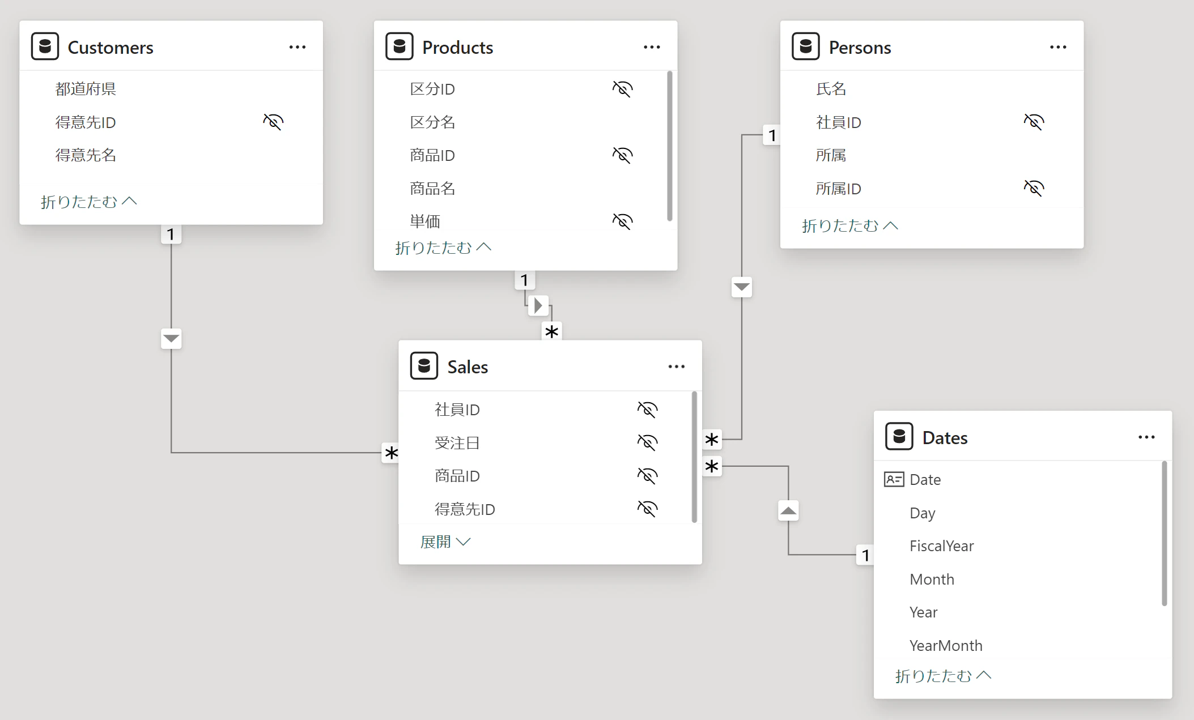Collapse the Products table with 折りたたむ
Screen dimensions: 1194x720
(x=443, y=248)
